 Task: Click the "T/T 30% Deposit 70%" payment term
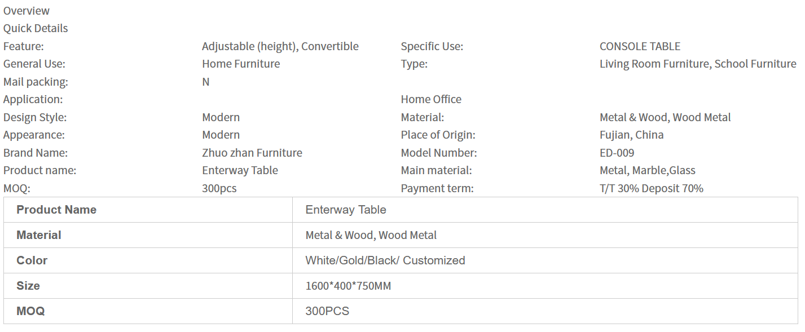[651, 188]
